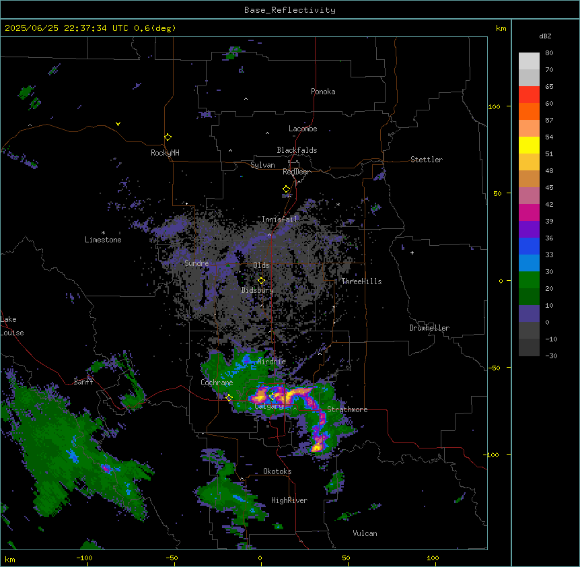Click the 80 value on the dBZ legend

click(x=549, y=53)
